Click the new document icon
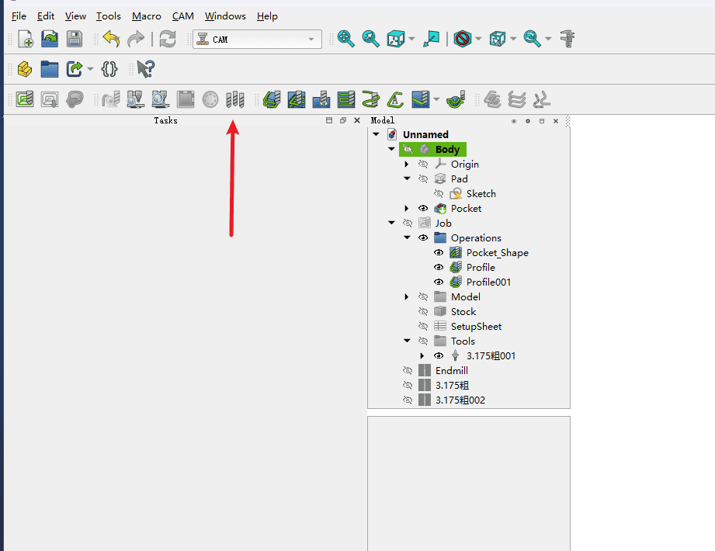The width and height of the screenshot is (715, 551). pyautogui.click(x=25, y=40)
